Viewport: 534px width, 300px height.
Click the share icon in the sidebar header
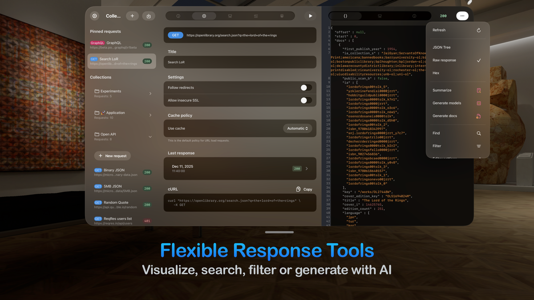tap(148, 16)
